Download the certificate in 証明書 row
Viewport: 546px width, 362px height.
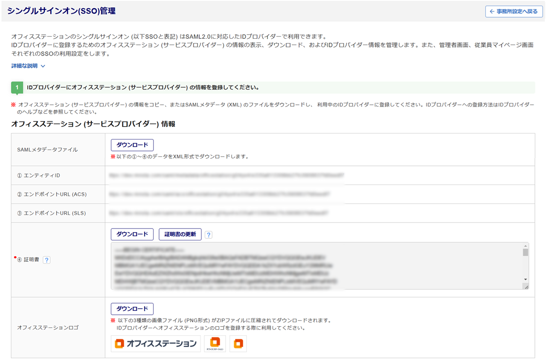tap(132, 234)
